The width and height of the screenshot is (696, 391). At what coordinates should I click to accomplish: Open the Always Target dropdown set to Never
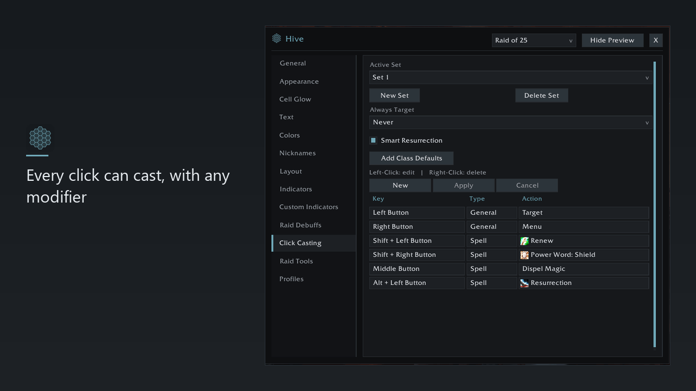point(511,123)
